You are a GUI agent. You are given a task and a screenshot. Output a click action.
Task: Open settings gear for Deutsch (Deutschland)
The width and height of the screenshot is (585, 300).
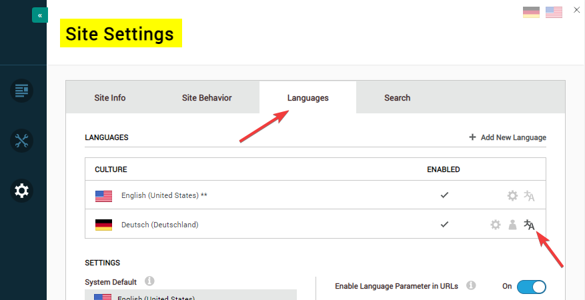tap(495, 225)
